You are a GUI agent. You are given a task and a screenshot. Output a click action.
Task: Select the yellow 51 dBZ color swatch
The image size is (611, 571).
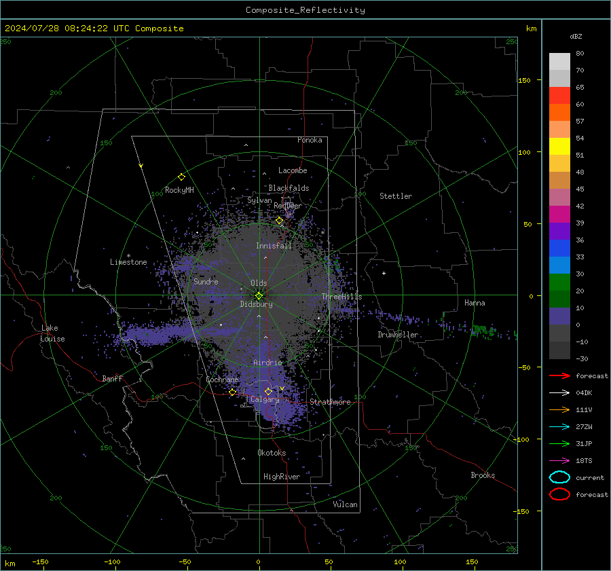tap(559, 147)
